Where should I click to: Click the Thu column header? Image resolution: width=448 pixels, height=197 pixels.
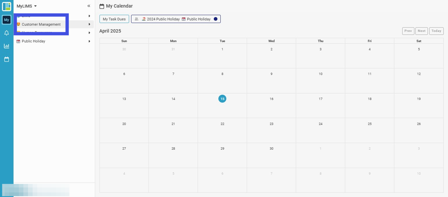pos(321,41)
